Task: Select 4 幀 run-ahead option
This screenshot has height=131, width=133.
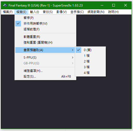Action: point(90,73)
